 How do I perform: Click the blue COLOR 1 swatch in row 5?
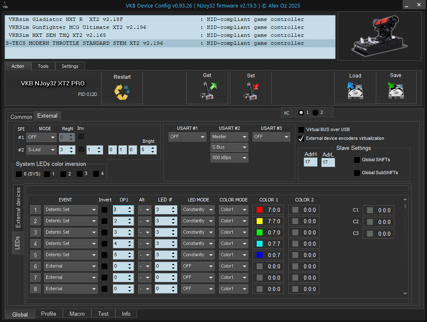(260, 255)
